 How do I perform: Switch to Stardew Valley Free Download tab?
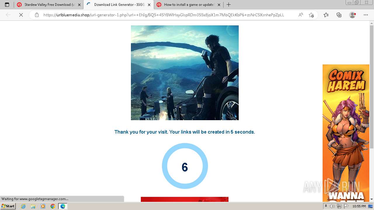(49, 5)
